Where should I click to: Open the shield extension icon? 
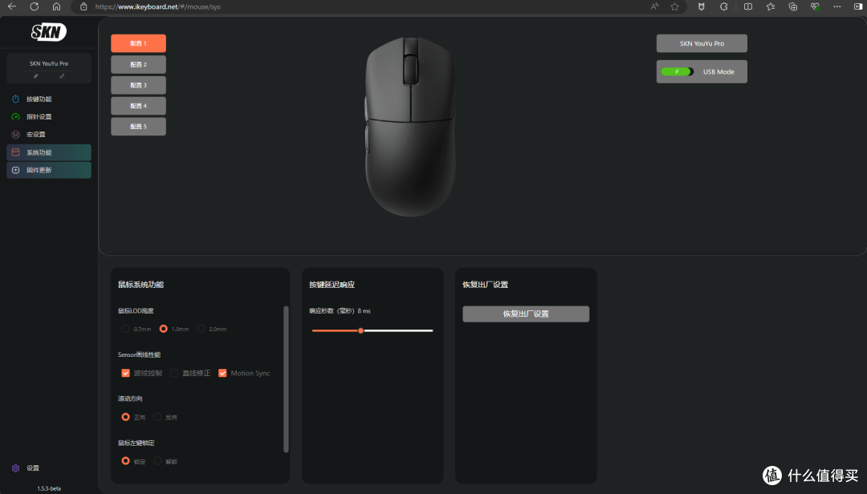[701, 6]
